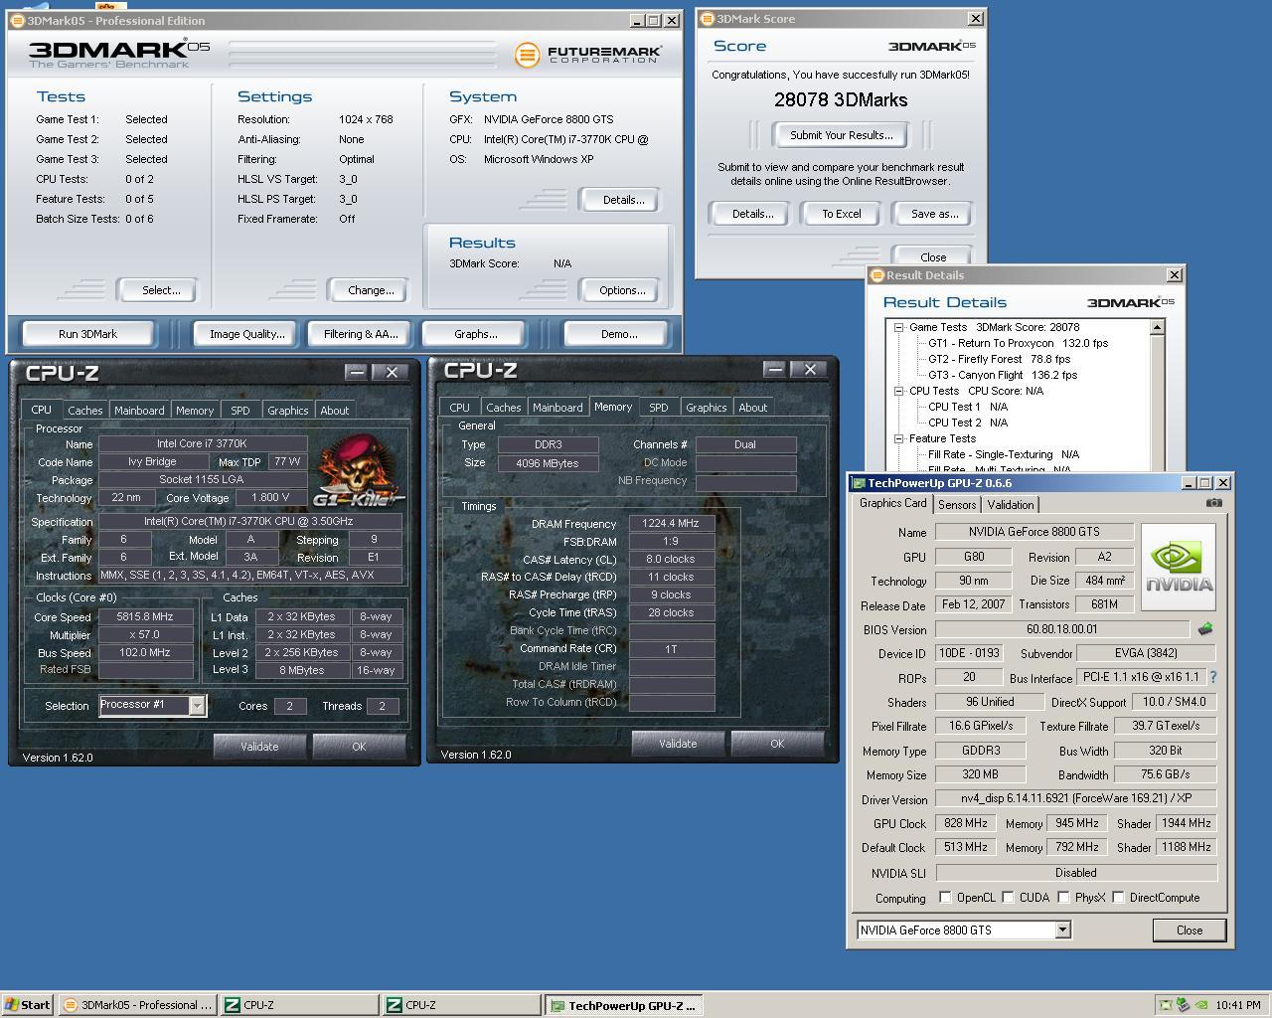Image resolution: width=1272 pixels, height=1018 pixels.
Task: Click the Futuremark logo in 3DMark05
Action: click(x=587, y=54)
